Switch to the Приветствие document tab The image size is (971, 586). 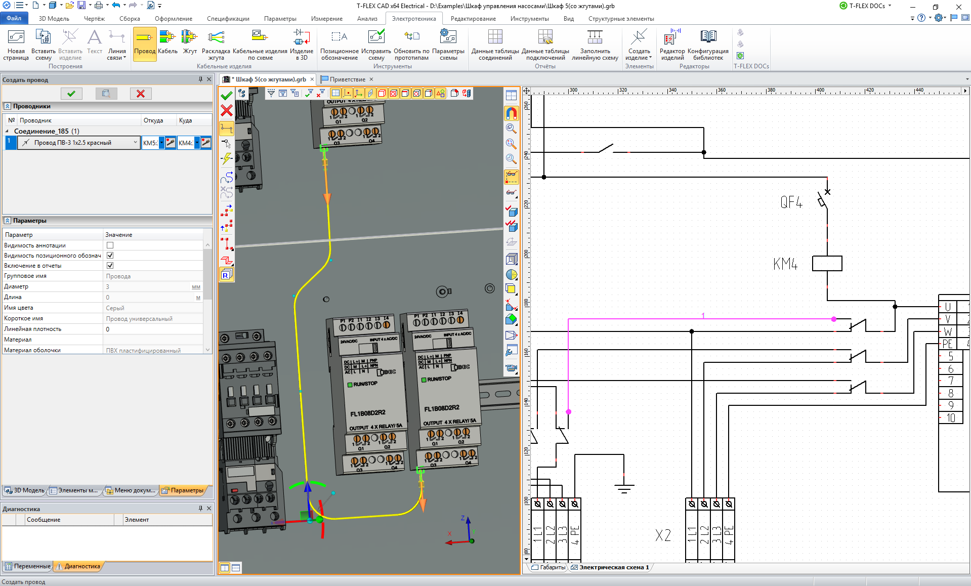pos(347,79)
